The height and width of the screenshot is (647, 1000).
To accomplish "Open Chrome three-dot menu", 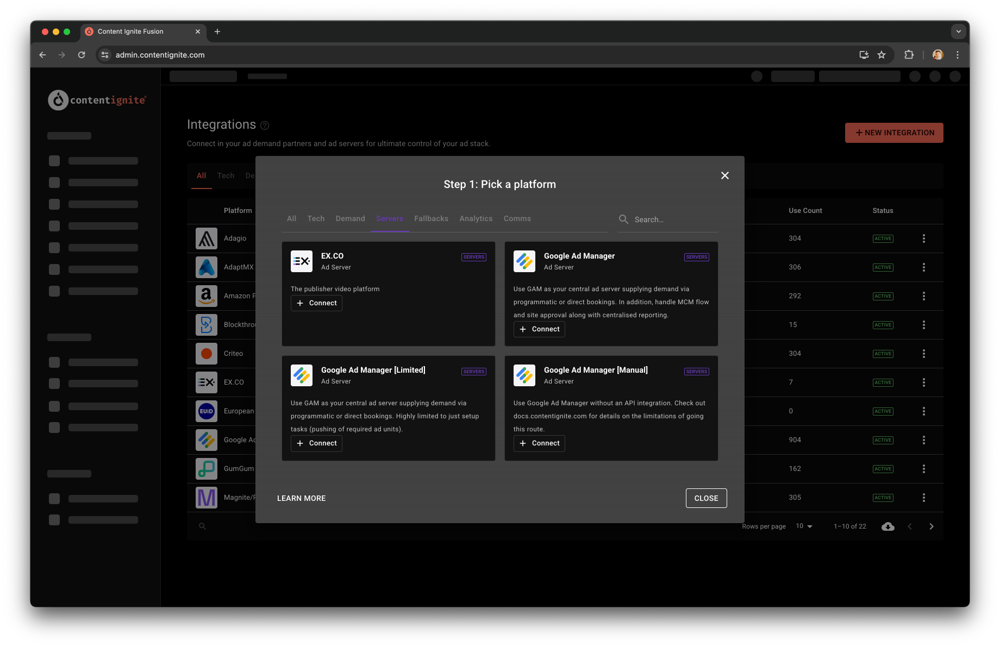I will (x=958, y=55).
